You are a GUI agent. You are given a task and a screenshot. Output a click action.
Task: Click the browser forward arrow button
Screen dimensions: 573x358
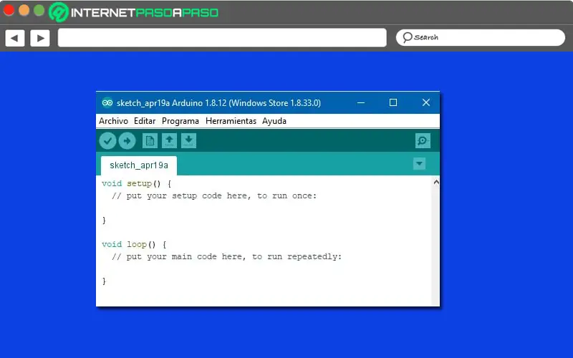click(x=40, y=38)
